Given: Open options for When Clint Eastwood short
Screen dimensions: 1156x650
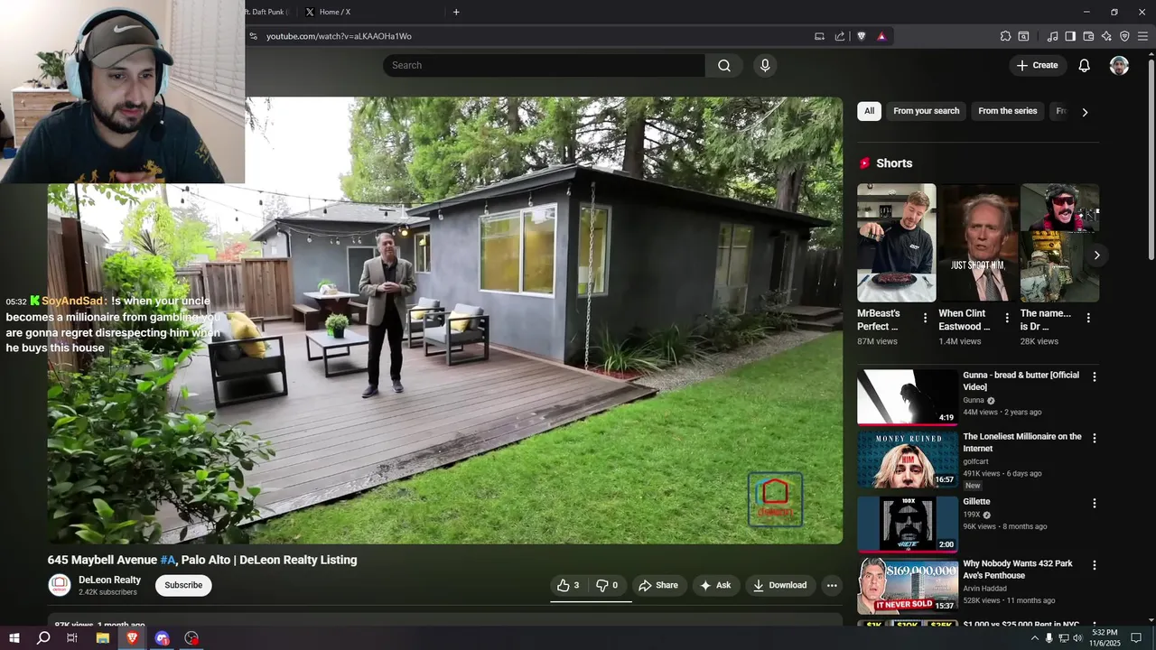Looking at the screenshot, I should pyautogui.click(x=1007, y=318).
